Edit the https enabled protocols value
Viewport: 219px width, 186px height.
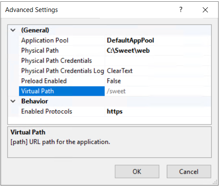[x=158, y=111]
